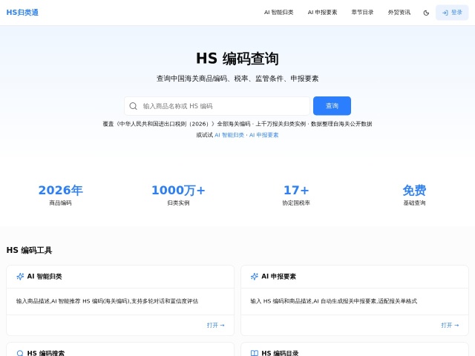
Task: Click the magnifier icon in search box
Action: point(133,106)
